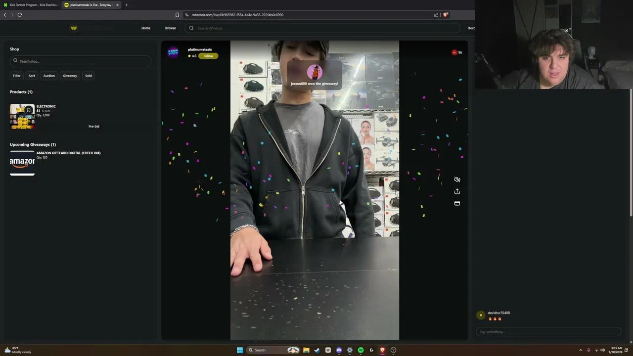Image resolution: width=633 pixels, height=356 pixels.
Task: Open OBS Studio from taskbar
Action: [393, 350]
